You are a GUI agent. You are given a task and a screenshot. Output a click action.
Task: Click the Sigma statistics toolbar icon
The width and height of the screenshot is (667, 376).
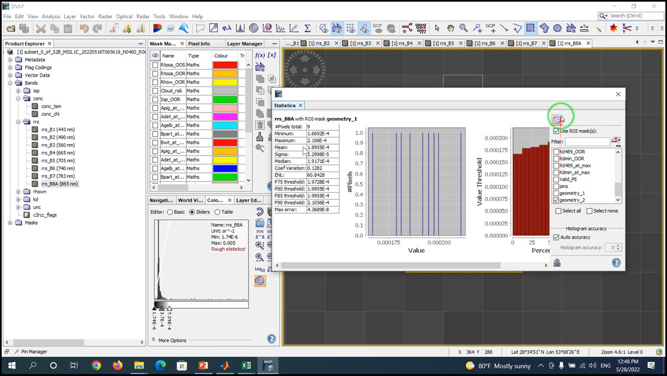pos(308,28)
